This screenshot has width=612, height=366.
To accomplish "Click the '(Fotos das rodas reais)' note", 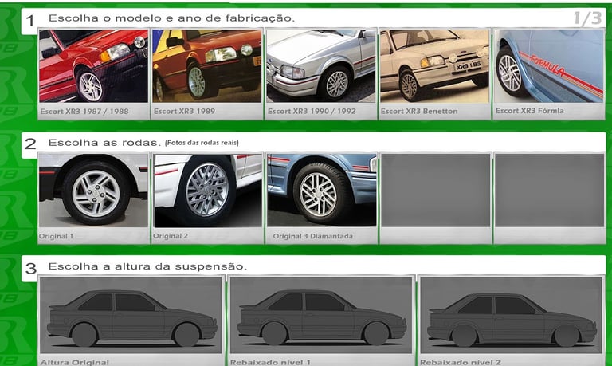I will tap(202, 143).
